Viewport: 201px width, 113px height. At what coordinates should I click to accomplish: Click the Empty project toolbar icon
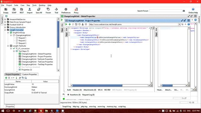pyautogui.click(x=6, y=11)
